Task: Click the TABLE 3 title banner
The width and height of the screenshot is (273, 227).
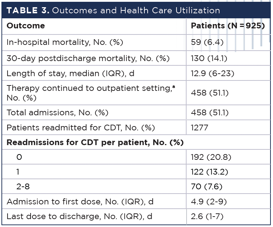Action: (113, 10)
